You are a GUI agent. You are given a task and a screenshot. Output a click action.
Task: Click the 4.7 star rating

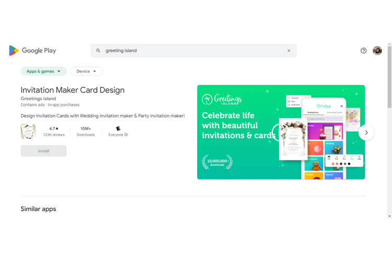(x=54, y=128)
